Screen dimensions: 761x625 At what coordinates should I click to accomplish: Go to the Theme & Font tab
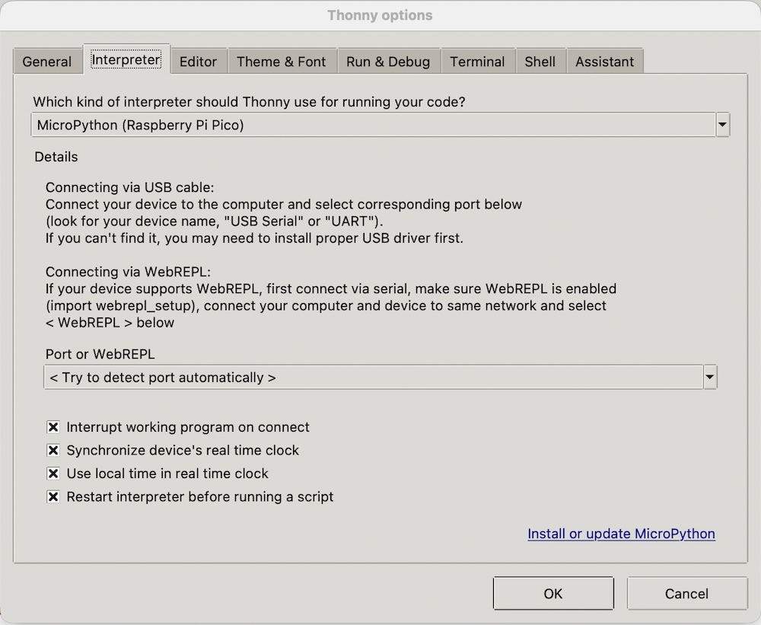281,62
